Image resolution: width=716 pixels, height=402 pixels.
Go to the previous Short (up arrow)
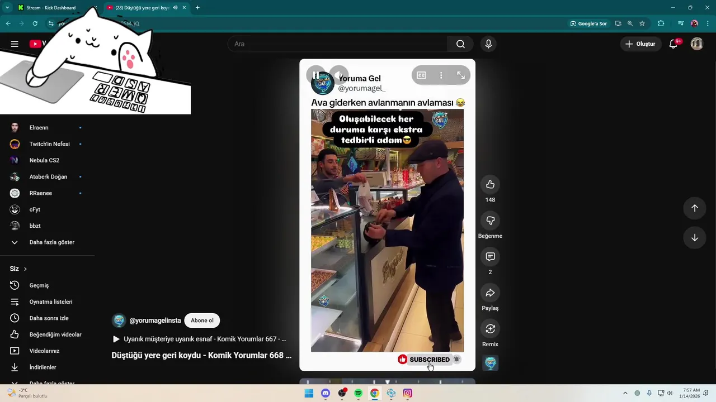(694, 208)
